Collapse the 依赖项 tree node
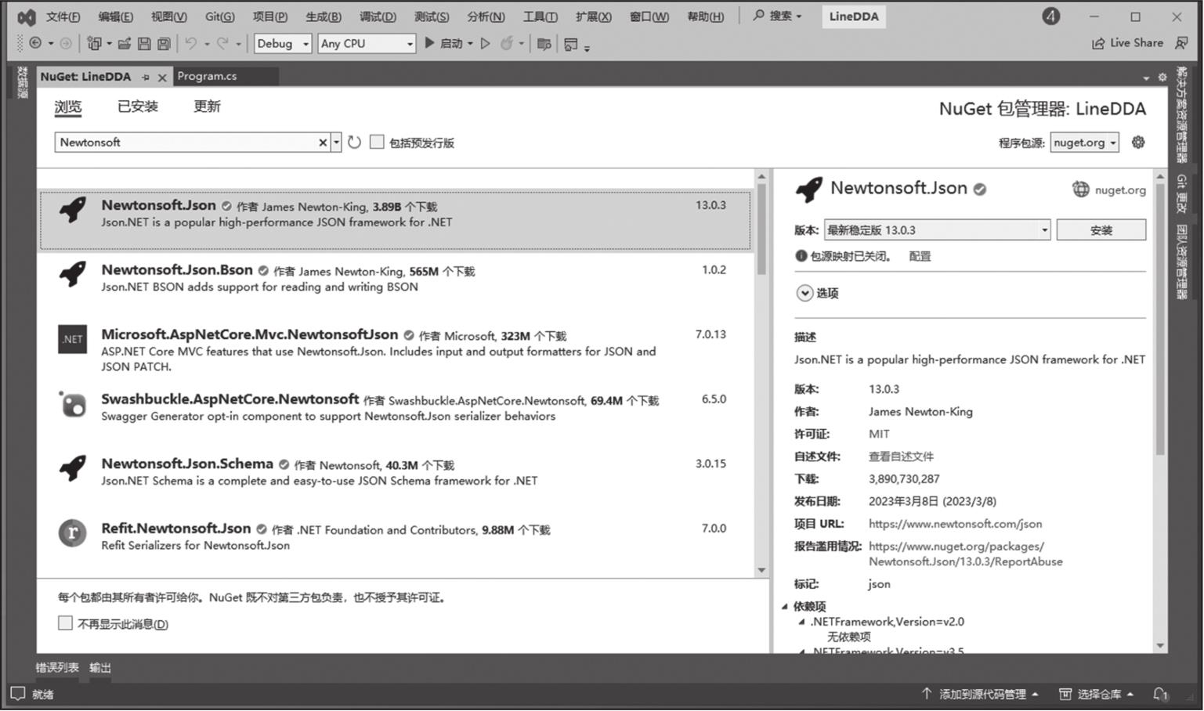The image size is (1204, 711). coord(785,606)
